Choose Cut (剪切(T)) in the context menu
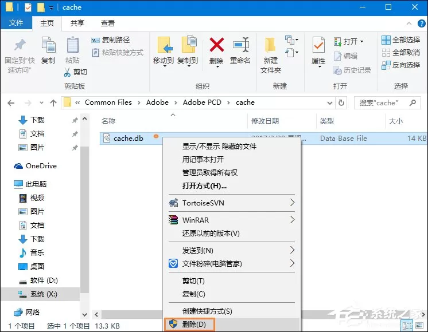The width and height of the screenshot is (428, 332). (x=232, y=281)
